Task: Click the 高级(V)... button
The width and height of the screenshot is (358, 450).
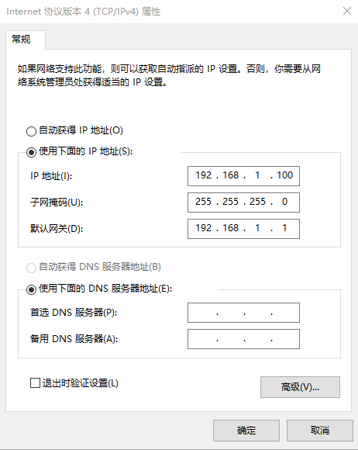Action: [x=300, y=387]
